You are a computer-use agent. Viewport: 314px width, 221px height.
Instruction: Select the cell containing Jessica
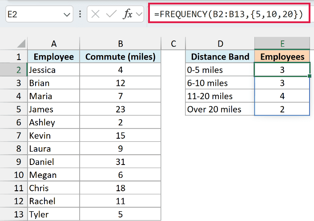53,70
